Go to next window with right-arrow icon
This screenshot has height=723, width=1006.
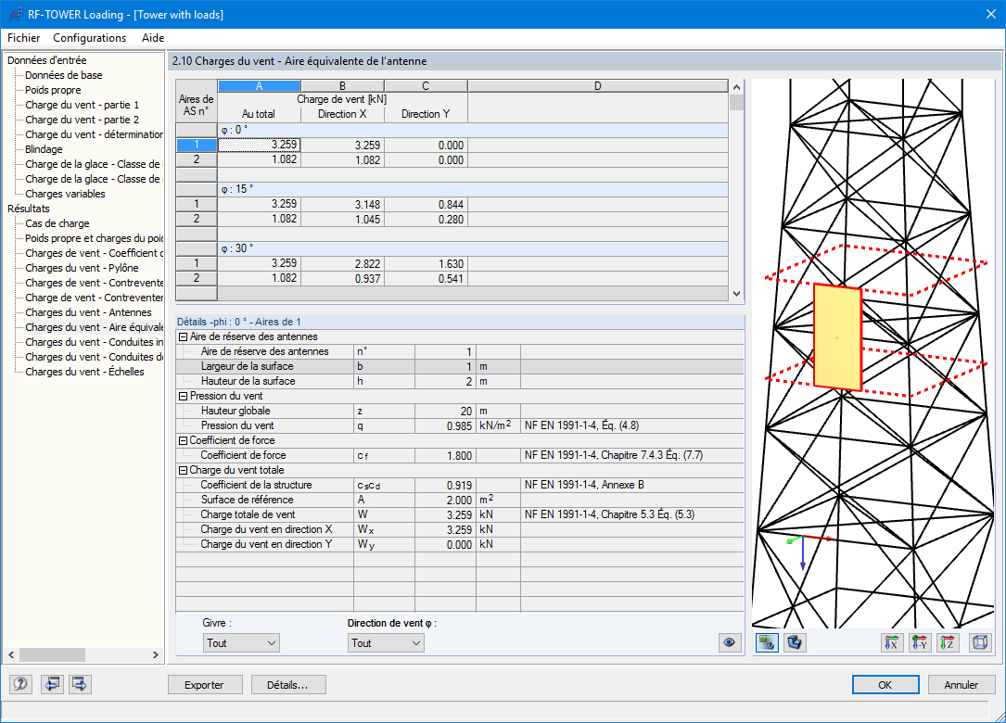pyautogui.click(x=80, y=684)
